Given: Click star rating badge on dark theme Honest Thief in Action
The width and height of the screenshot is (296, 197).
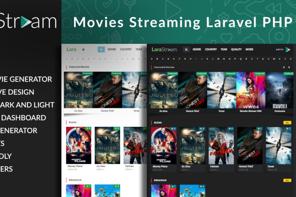Looking at the screenshot, I should (x=259, y=128).
